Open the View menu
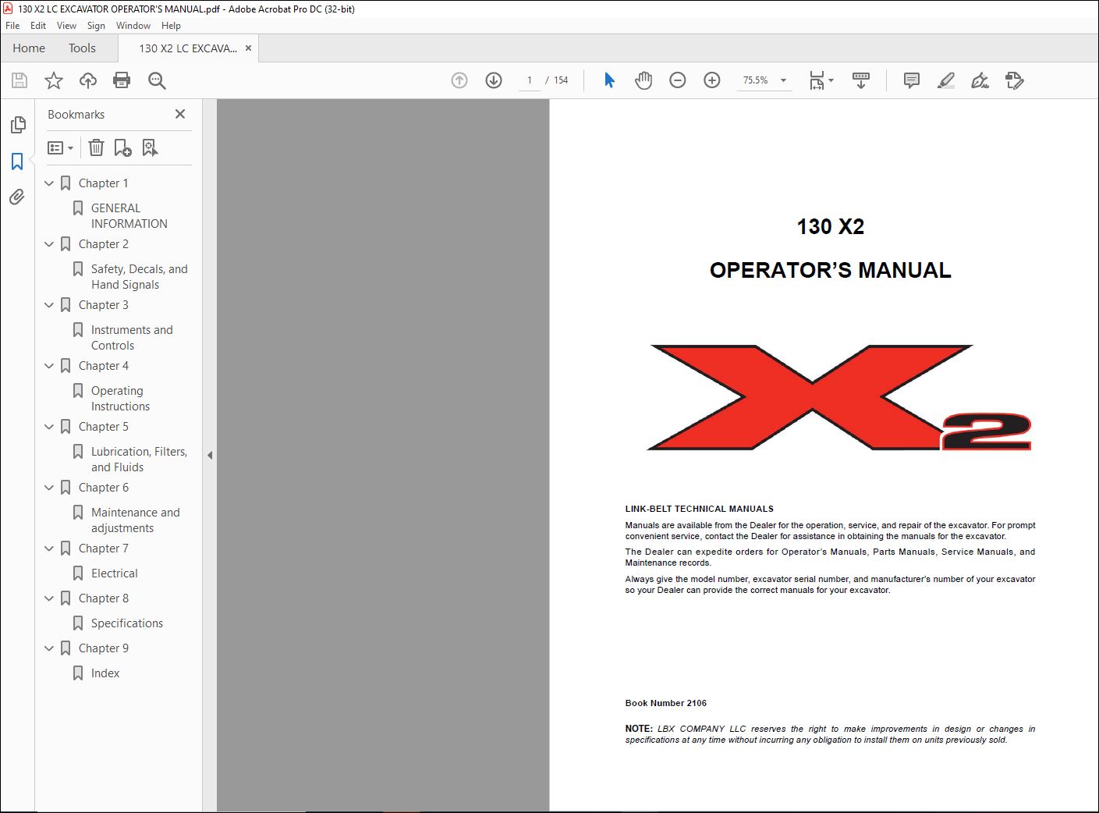 click(66, 26)
